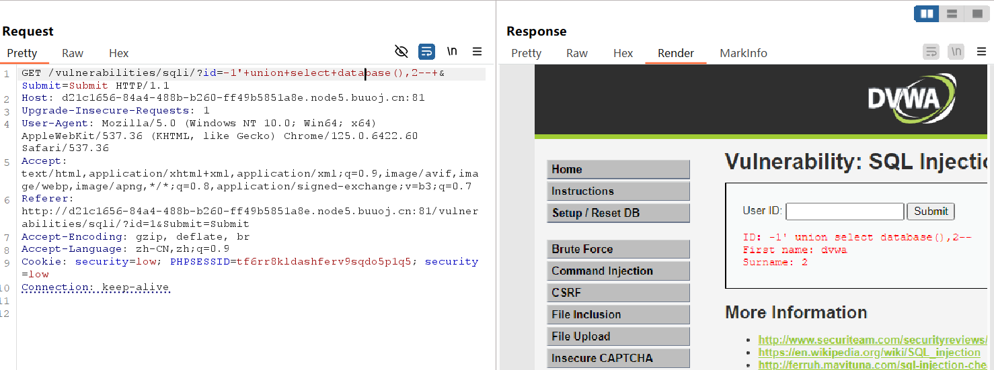The height and width of the screenshot is (370, 994).
Task: Click the 'Response' panel title
Action: point(536,31)
